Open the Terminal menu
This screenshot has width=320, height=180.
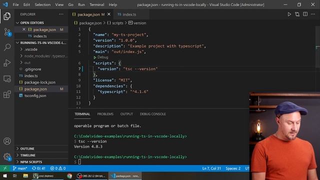pos(96,4)
